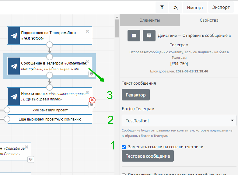Click the Telegram icon on the Подписался на Телеграм-бота block
The image size is (238, 175).
[14, 36]
